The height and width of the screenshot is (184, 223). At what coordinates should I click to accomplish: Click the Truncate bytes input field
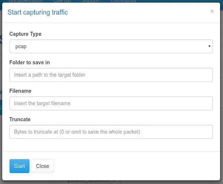[111, 132]
